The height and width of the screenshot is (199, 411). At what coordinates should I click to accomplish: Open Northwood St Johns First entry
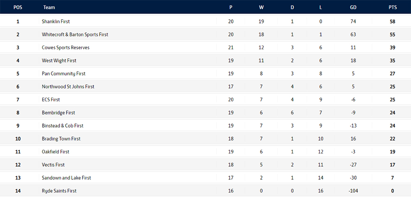click(x=68, y=87)
